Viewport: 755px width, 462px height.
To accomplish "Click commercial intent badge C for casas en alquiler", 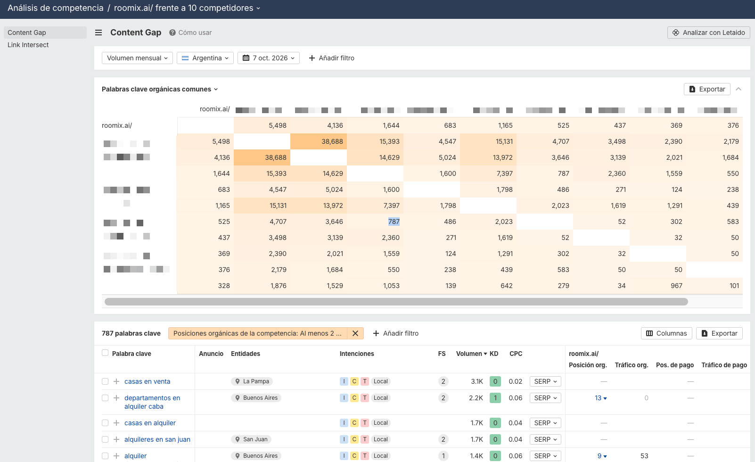I will click(x=354, y=423).
